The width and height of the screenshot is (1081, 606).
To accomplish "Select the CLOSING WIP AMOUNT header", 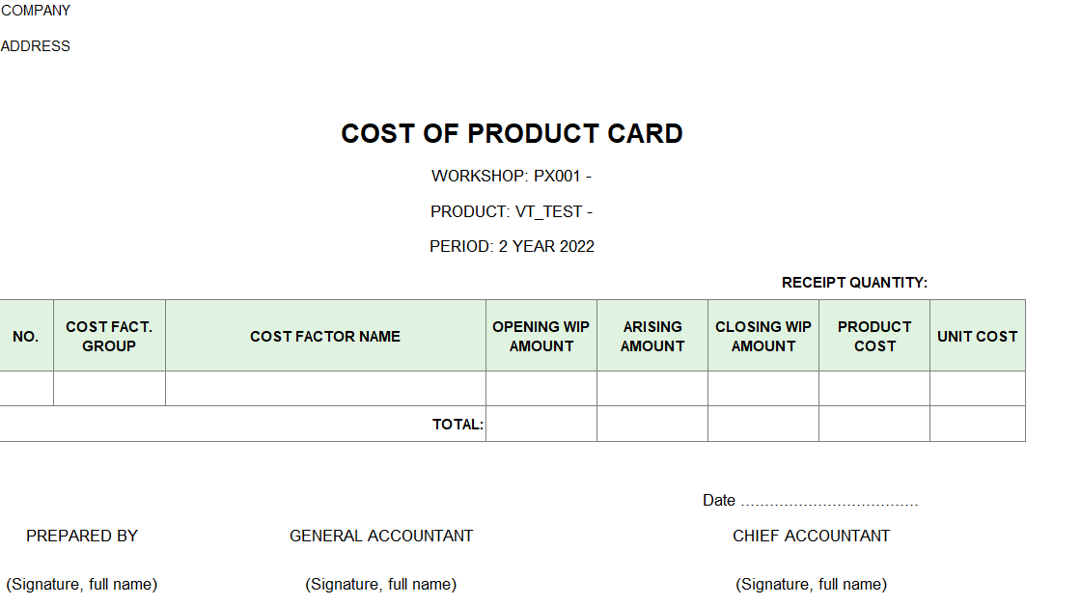I will point(763,336).
